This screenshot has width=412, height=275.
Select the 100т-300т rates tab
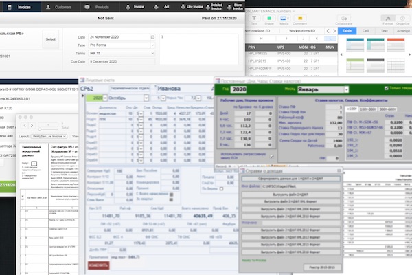point(368,109)
